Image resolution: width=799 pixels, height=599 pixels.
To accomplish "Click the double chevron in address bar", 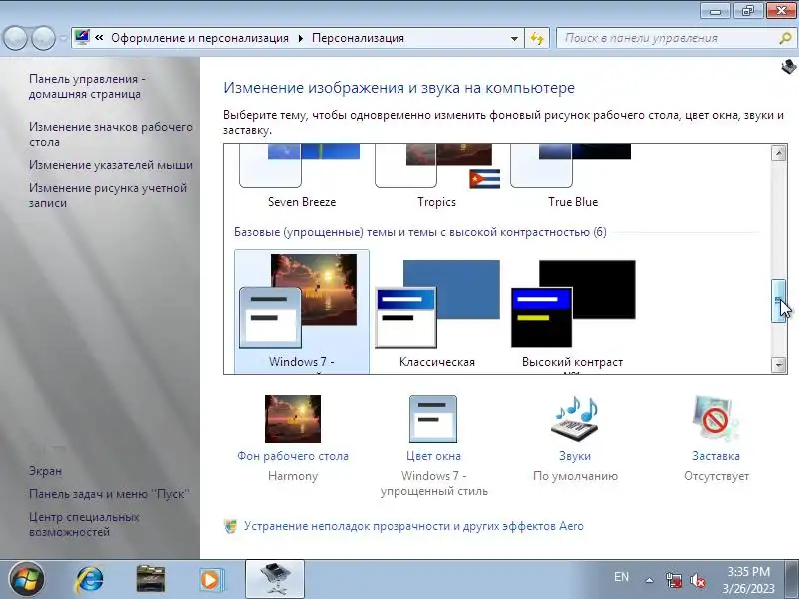I will tap(99, 38).
